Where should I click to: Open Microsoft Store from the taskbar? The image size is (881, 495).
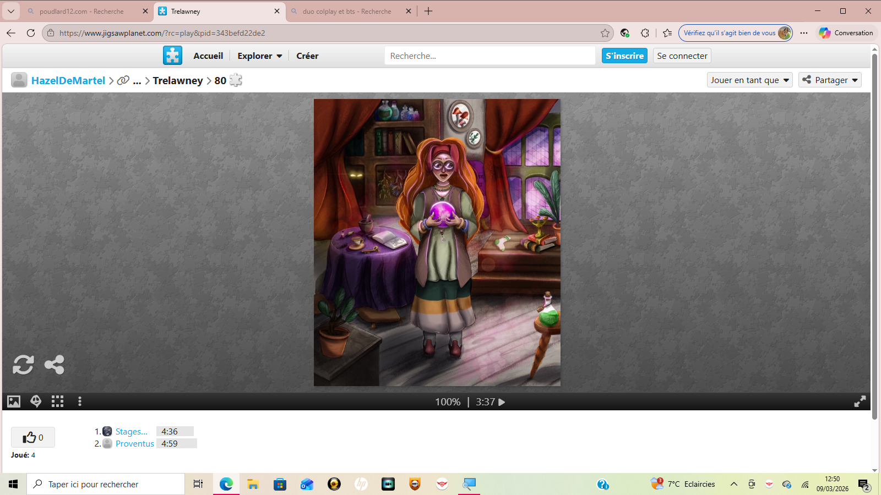(x=280, y=484)
